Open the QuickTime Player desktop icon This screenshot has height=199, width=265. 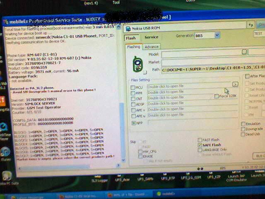[x=5, y=131]
